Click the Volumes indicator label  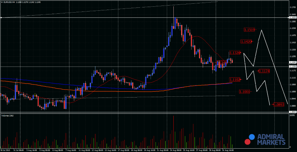[x=7, y=116]
